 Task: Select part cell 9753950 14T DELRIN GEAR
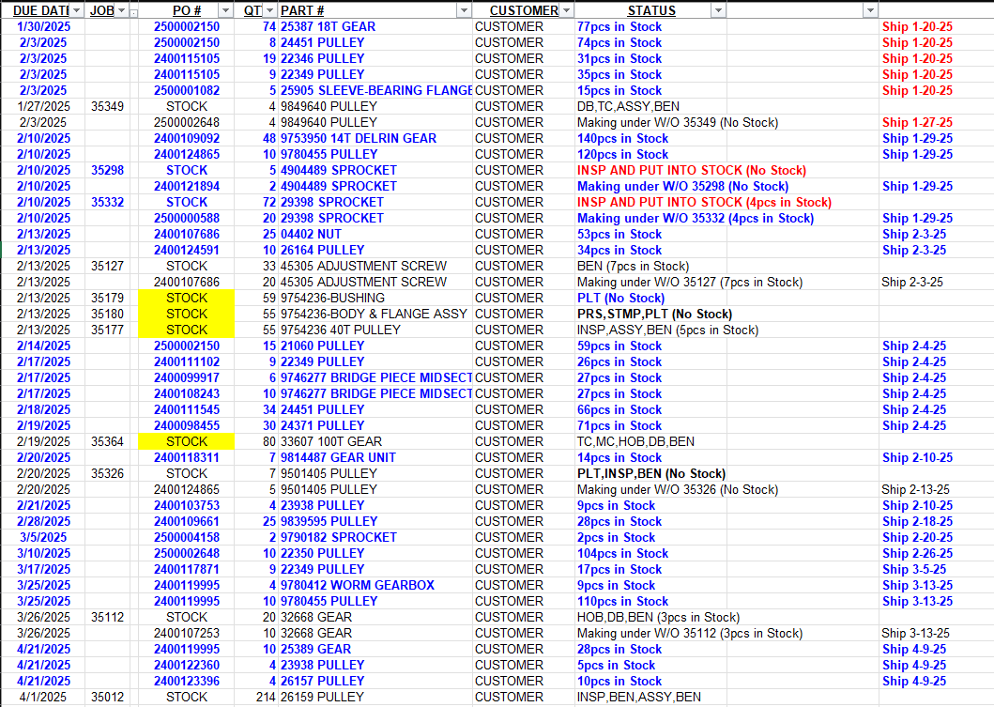coord(375,138)
